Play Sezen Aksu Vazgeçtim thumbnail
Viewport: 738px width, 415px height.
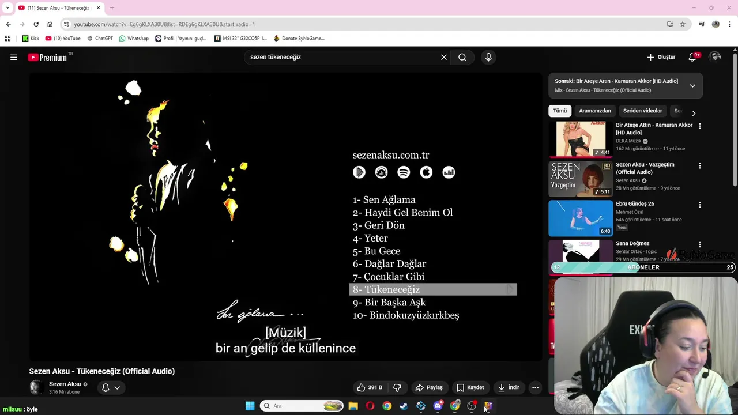coord(581,179)
